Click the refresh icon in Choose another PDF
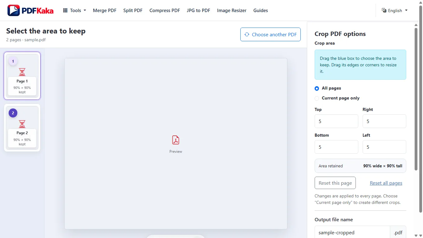423x238 pixels. (247, 34)
